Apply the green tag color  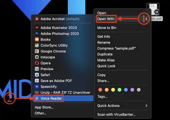pyautogui.click(x=119, y=90)
